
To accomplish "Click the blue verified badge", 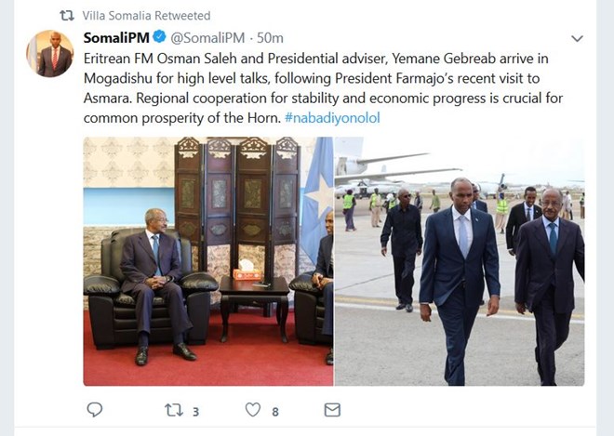I will (159, 37).
